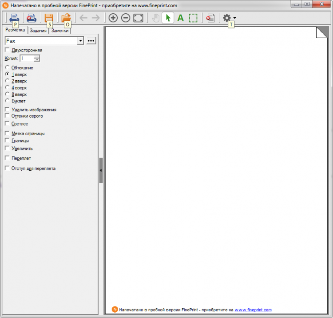Toggle the Границы checkbox
This screenshot has height=318, width=333.
click(7, 140)
